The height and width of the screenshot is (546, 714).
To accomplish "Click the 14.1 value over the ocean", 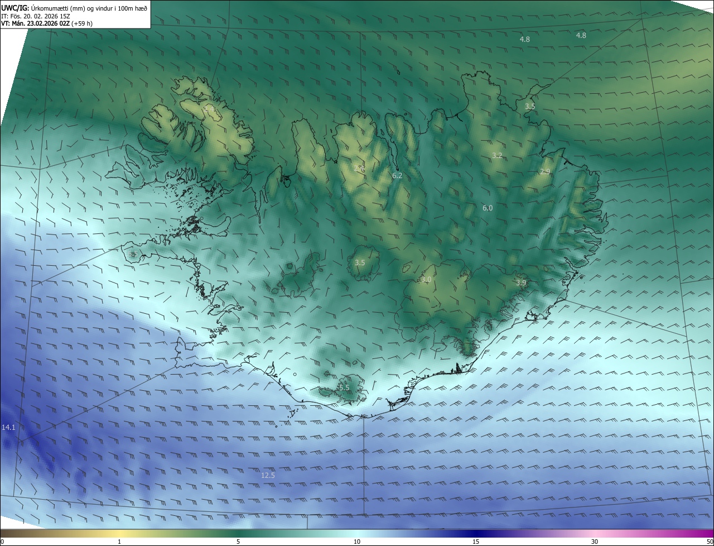I will [8, 427].
